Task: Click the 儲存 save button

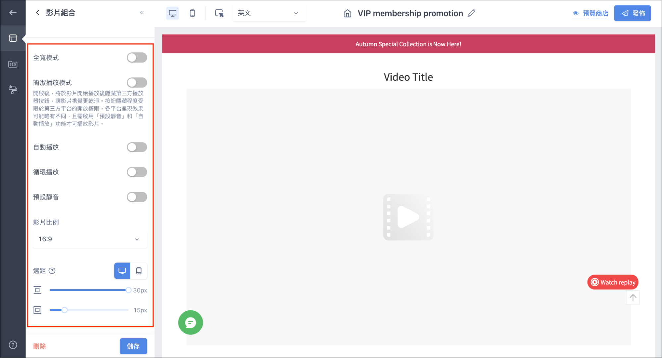Action: [x=133, y=346]
